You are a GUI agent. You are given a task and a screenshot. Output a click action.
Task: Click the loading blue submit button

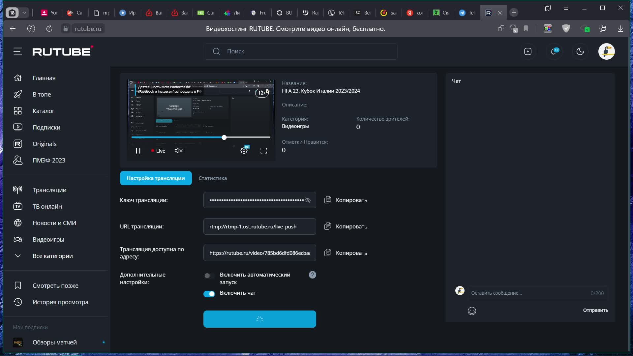point(260,319)
